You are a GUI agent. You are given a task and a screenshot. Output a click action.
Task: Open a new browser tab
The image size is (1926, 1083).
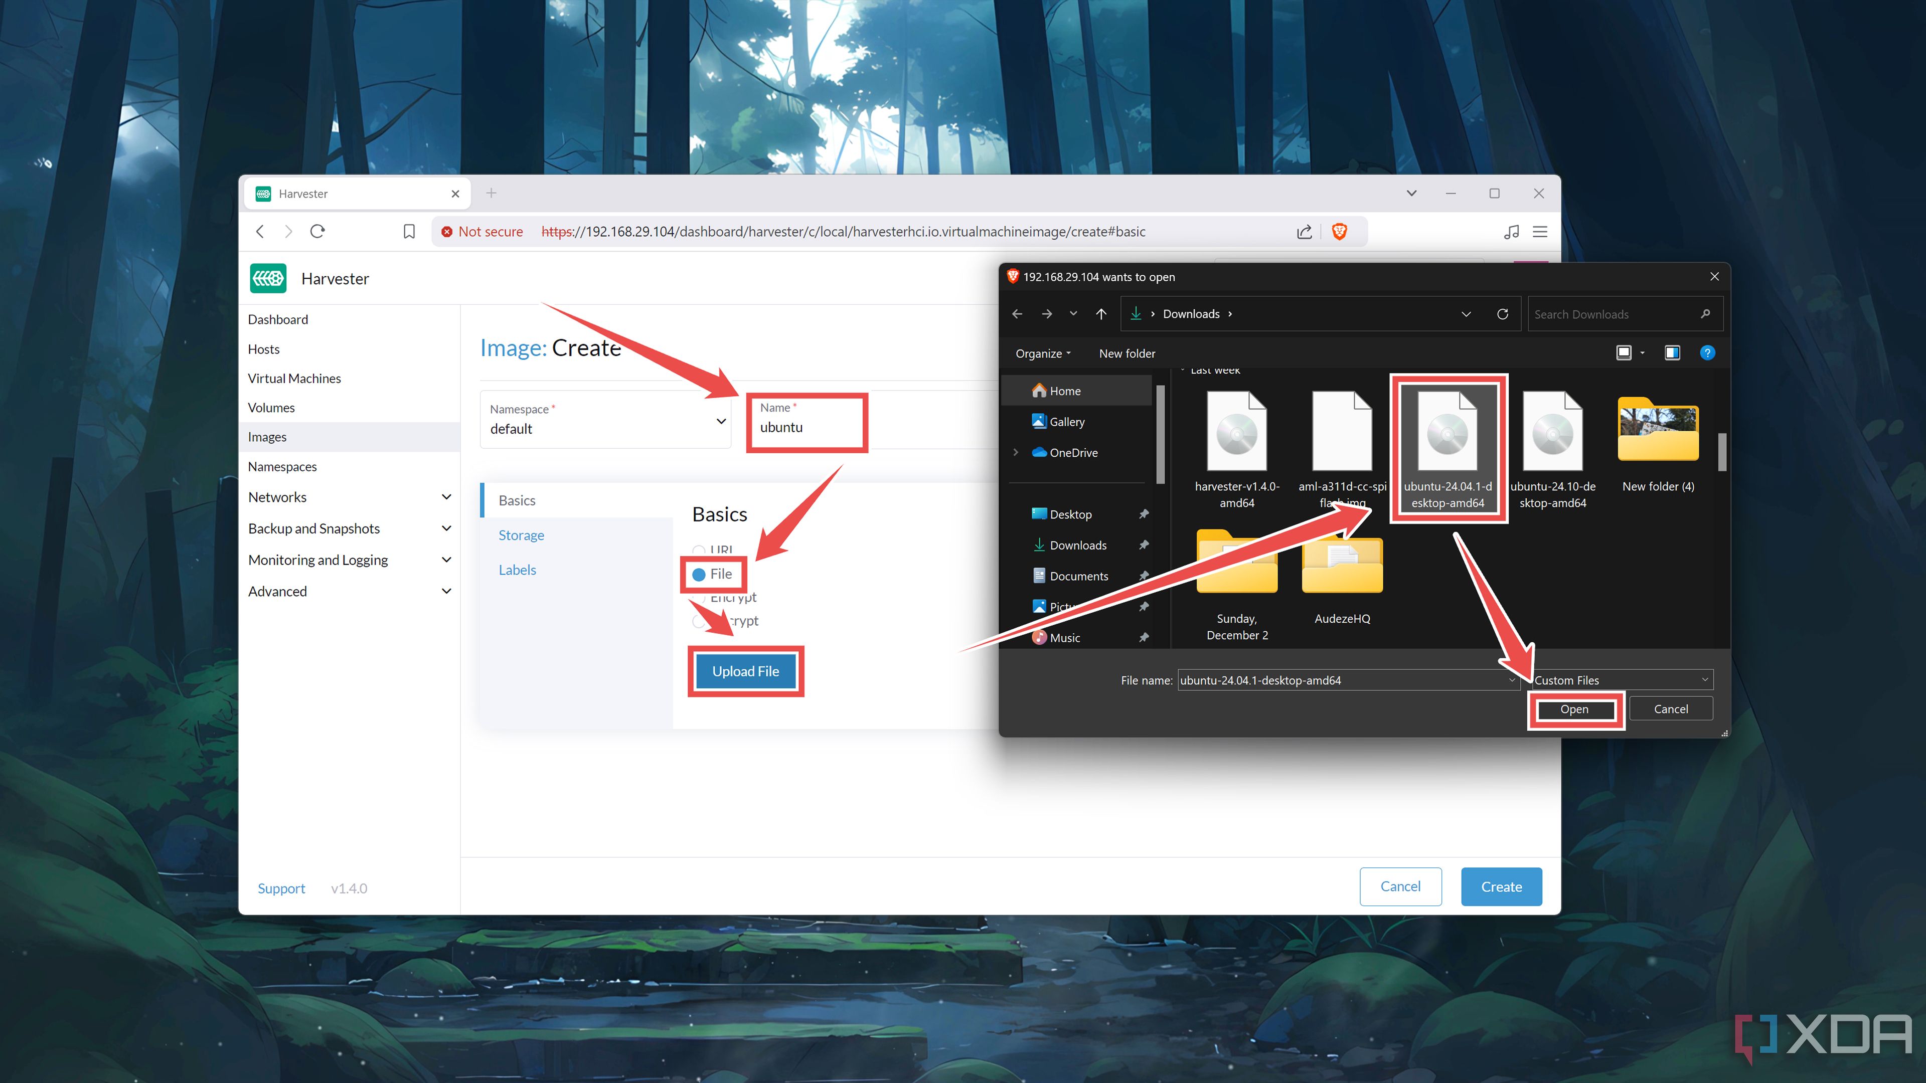pos(491,194)
